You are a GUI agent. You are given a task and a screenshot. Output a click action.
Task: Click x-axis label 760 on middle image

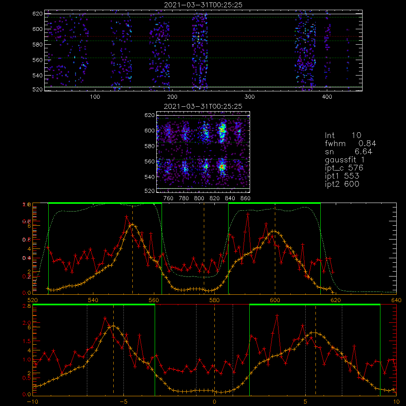[x=168, y=199]
